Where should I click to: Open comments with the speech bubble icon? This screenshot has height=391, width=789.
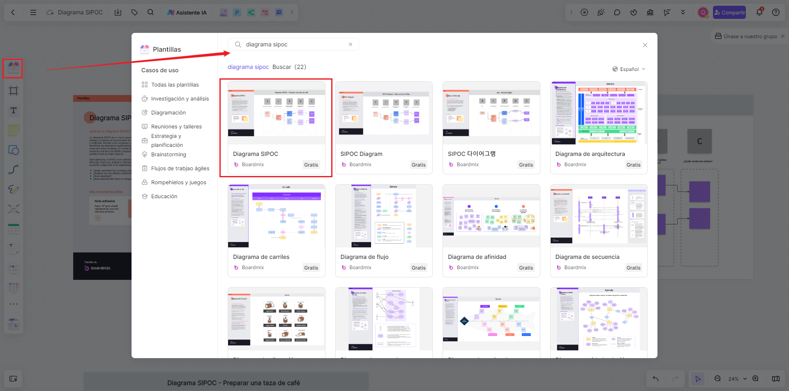click(x=617, y=12)
